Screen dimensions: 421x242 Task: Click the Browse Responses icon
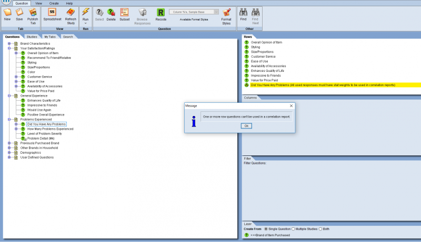pyautogui.click(x=142, y=12)
